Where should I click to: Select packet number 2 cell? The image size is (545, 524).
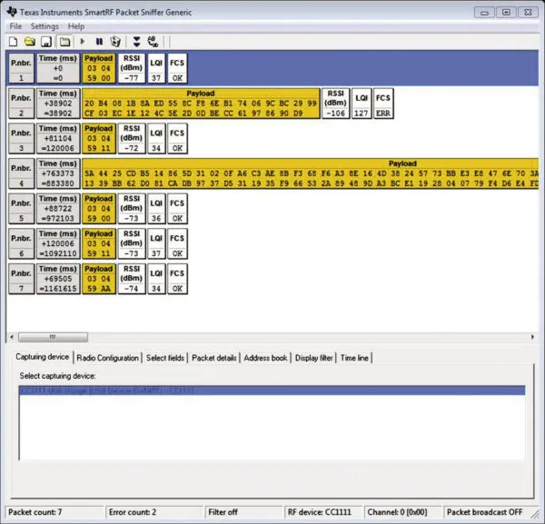[x=21, y=104]
